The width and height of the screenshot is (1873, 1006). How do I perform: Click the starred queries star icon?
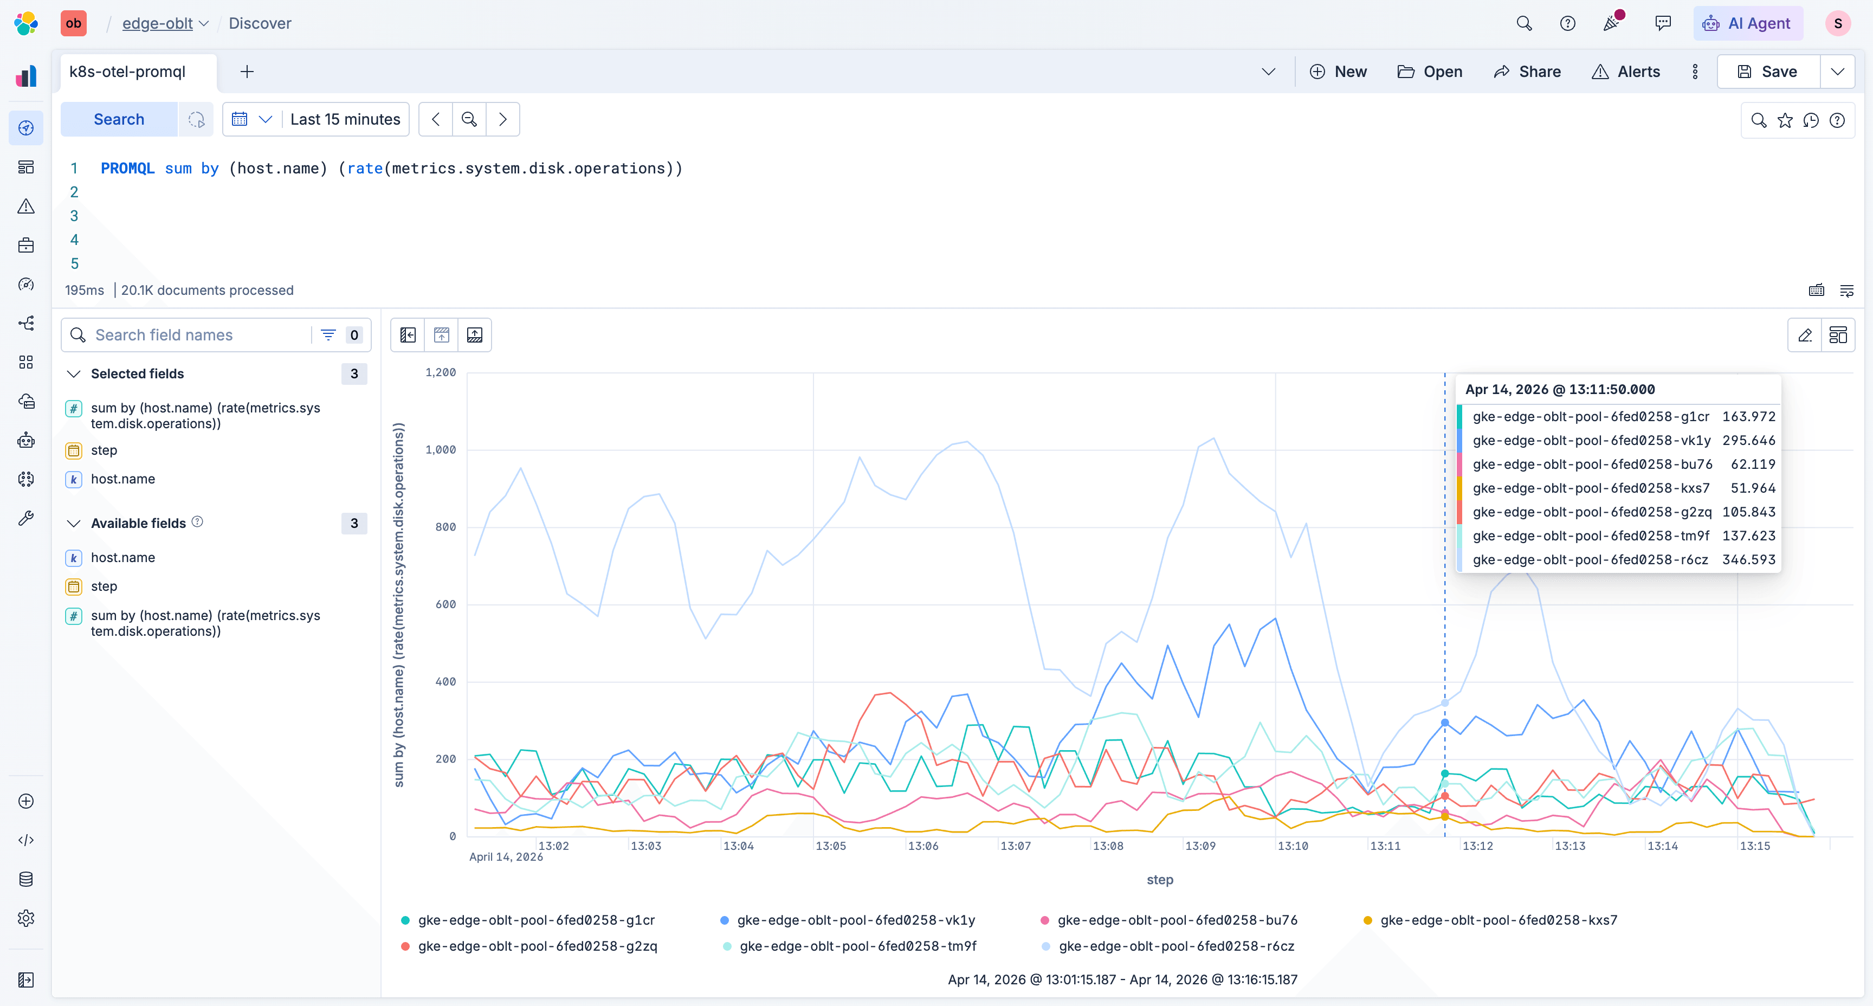point(1785,120)
